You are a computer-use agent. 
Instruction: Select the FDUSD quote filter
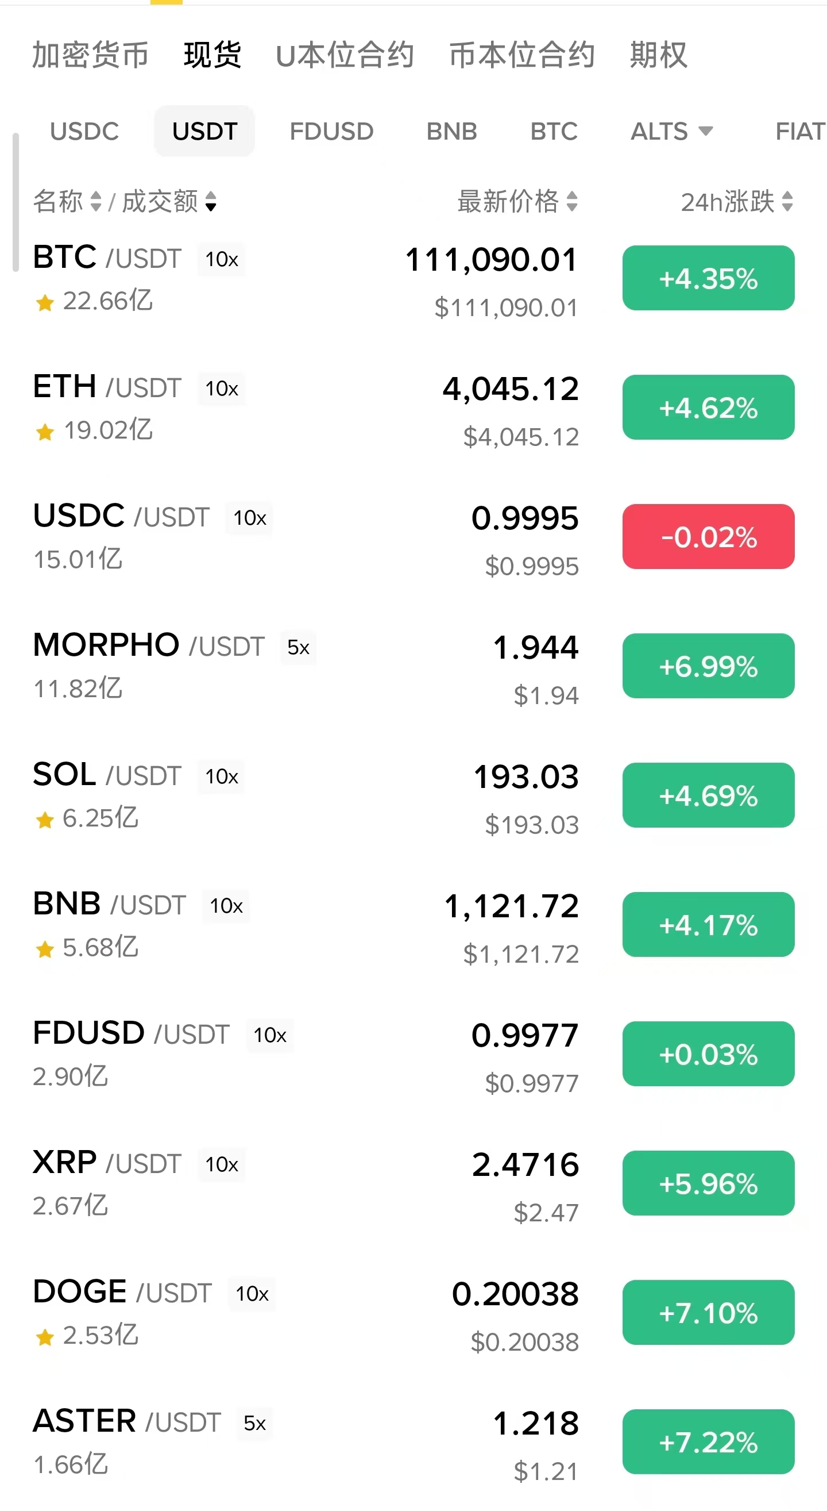tap(331, 131)
